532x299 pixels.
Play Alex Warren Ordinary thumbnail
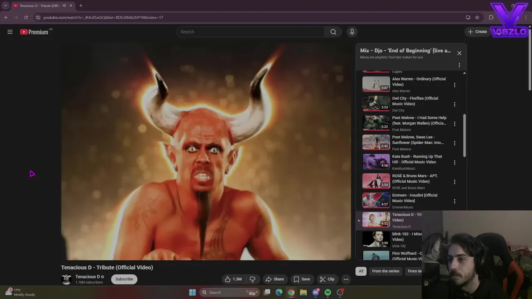coord(376,84)
